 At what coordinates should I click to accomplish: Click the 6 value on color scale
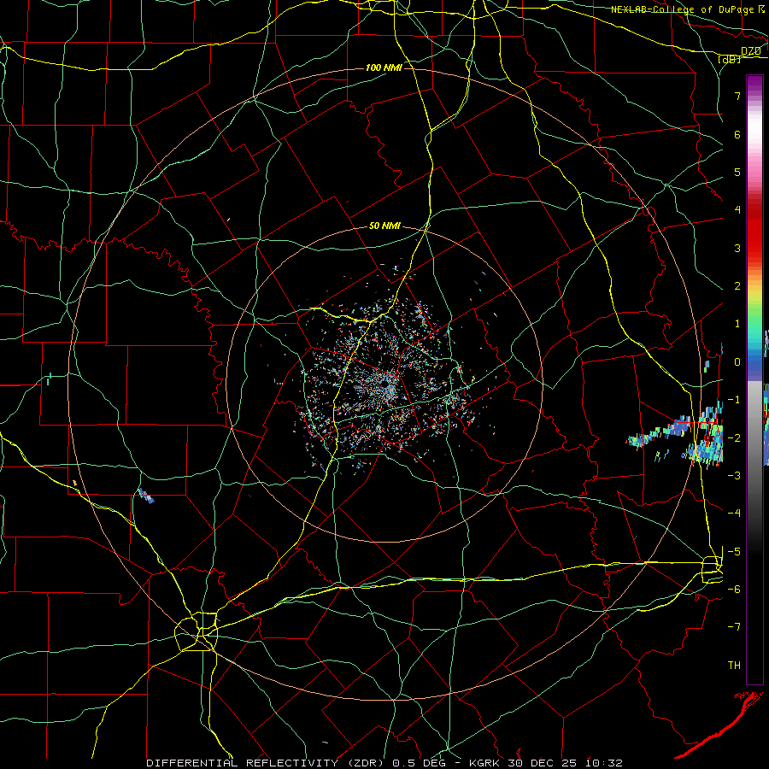click(x=737, y=134)
